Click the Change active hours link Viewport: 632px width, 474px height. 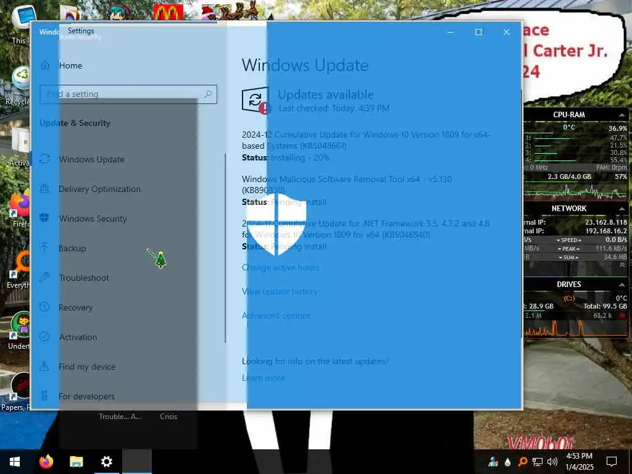tap(281, 268)
